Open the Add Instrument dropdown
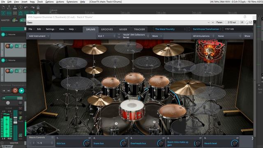 click(39, 36)
